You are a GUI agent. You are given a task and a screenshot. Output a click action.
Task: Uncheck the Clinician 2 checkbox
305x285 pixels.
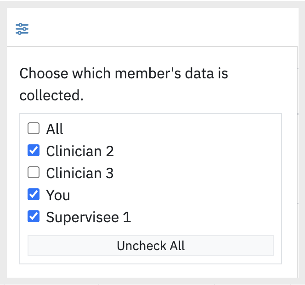point(34,150)
